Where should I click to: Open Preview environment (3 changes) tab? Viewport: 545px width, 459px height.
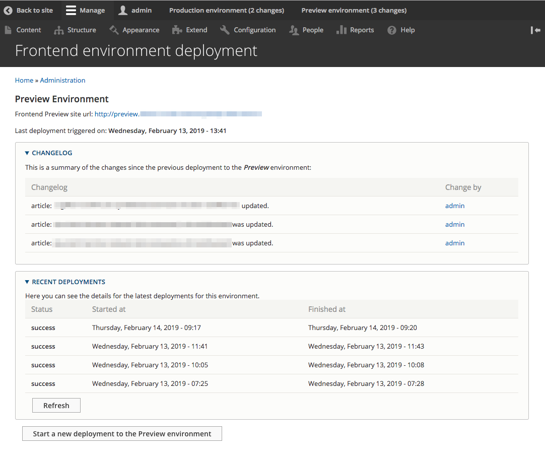click(x=354, y=10)
